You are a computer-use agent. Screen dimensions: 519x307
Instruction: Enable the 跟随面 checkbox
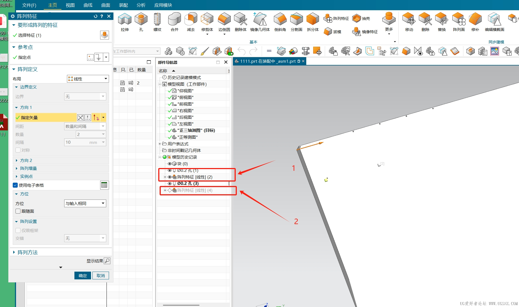(18, 211)
